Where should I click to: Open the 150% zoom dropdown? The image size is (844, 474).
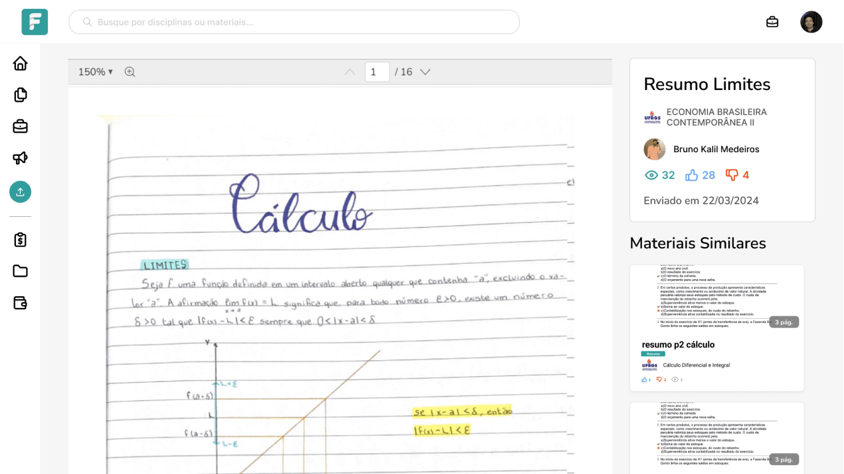(95, 72)
